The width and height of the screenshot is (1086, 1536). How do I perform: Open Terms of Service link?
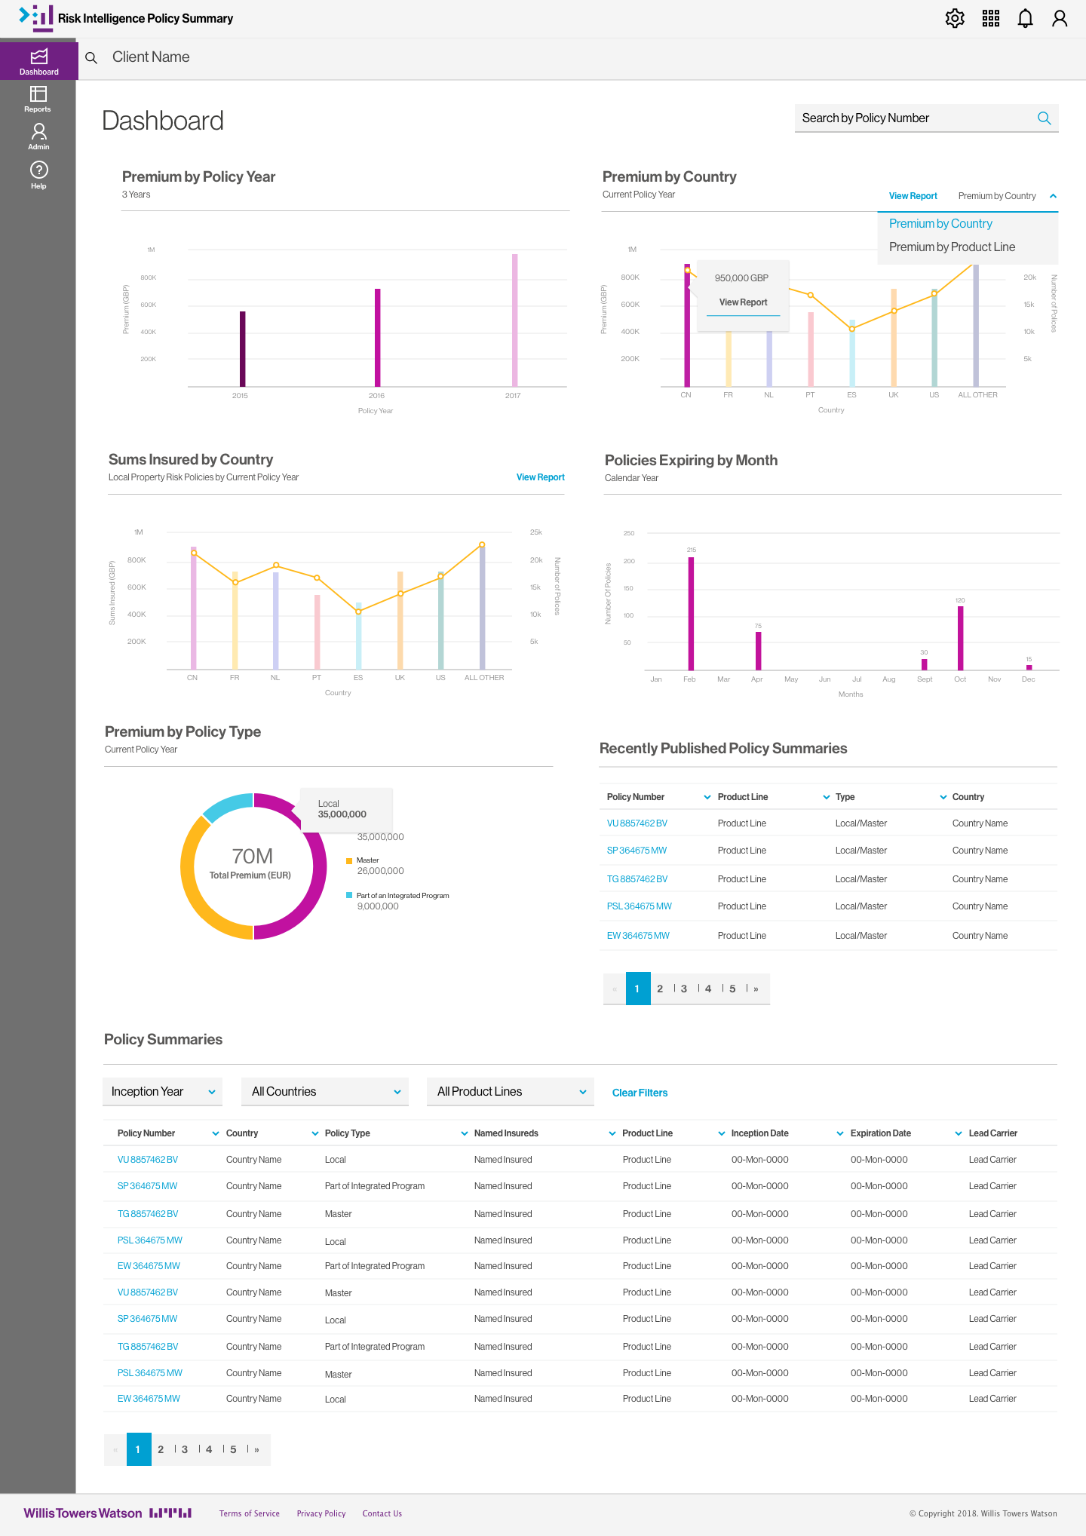coord(249,1513)
